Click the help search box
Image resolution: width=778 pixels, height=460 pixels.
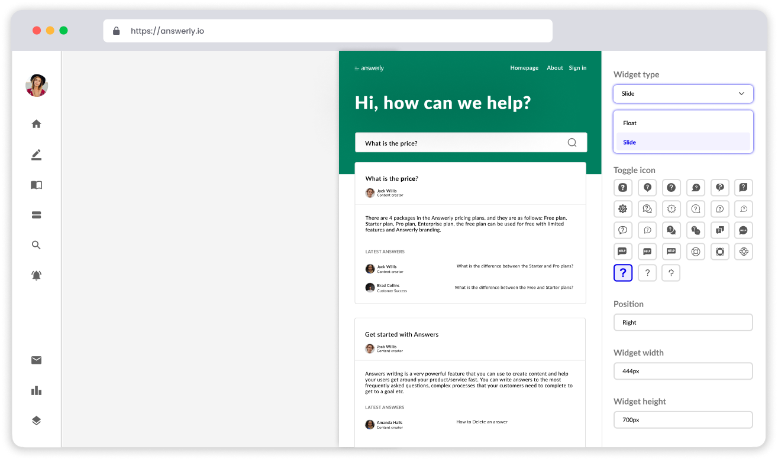471,142
